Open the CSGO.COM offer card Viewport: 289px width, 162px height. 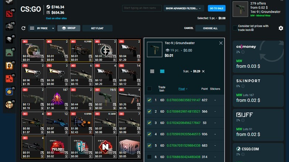tap(258, 152)
